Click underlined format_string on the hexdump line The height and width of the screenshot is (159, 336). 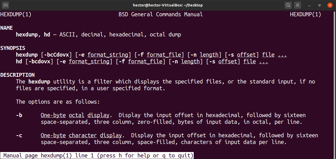pyautogui.click(x=108, y=55)
